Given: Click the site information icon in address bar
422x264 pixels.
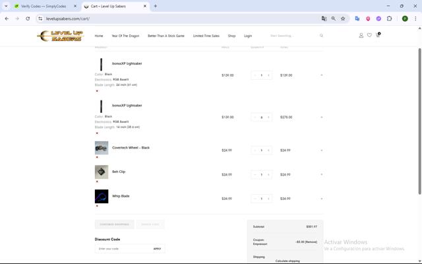Looking at the screenshot, I should [40, 18].
